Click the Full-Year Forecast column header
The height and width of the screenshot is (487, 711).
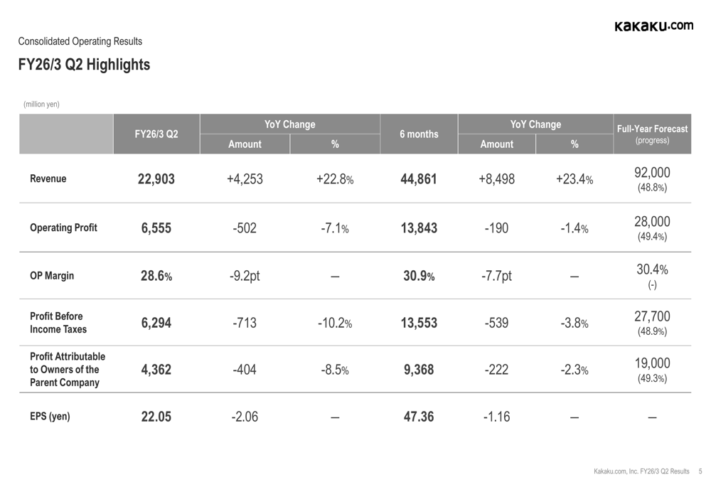[x=652, y=129]
